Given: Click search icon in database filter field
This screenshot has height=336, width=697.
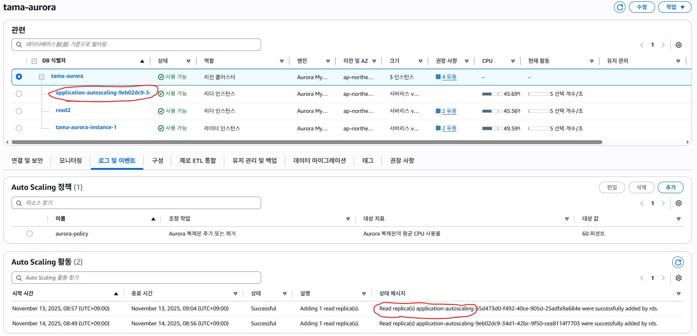Looking at the screenshot, I should (19, 44).
